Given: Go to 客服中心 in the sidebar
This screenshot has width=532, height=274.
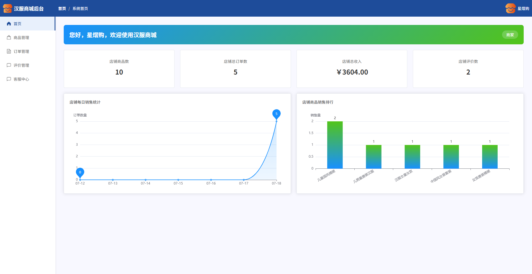Looking at the screenshot, I should (x=21, y=79).
